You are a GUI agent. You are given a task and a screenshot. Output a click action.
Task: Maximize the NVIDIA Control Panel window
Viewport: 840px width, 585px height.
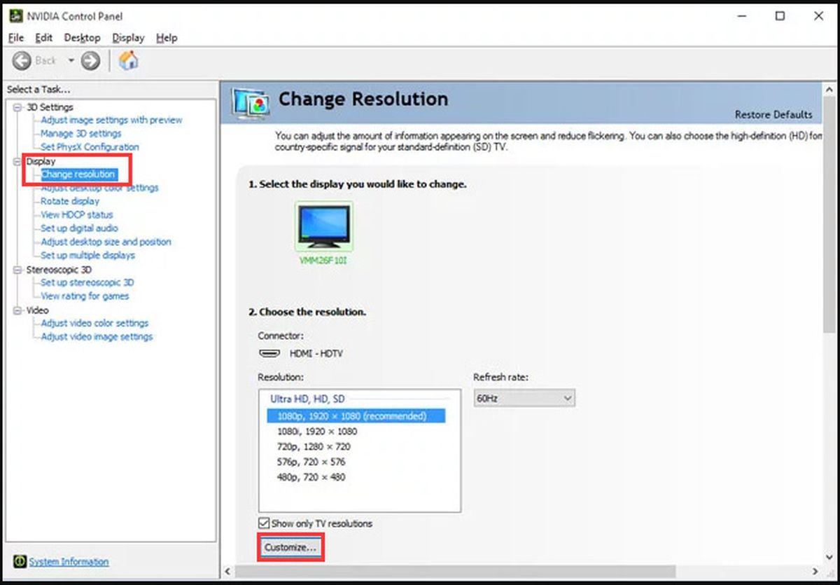click(780, 16)
